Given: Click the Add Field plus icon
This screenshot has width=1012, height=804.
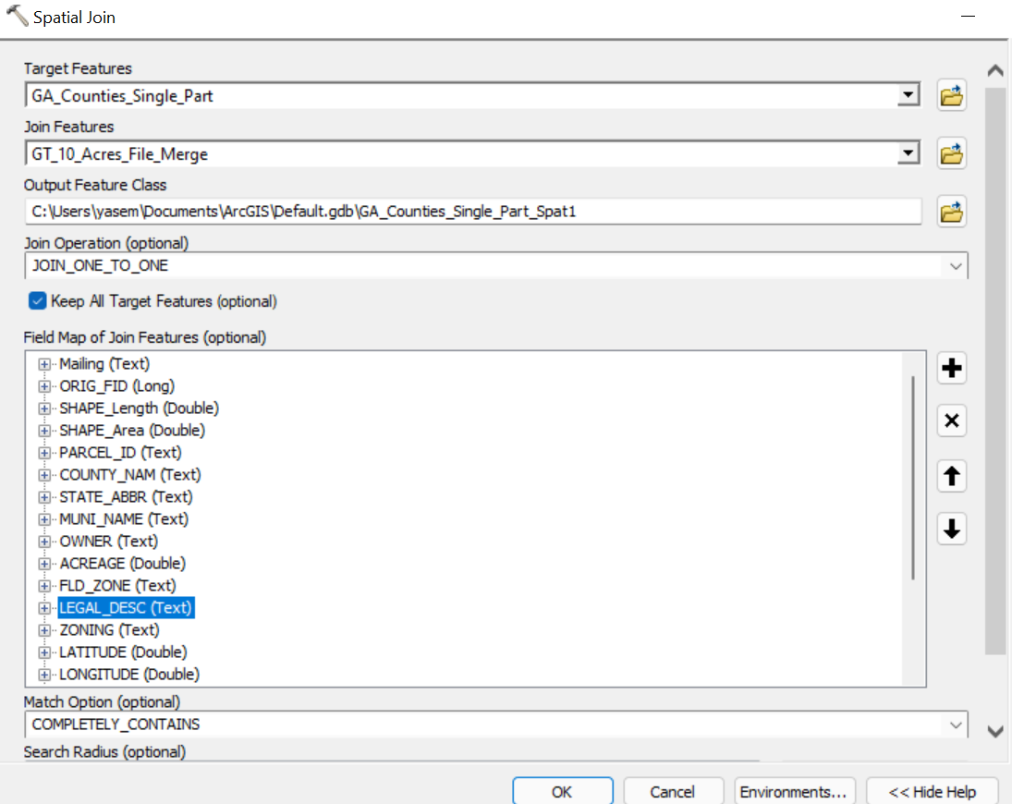Looking at the screenshot, I should tap(951, 368).
